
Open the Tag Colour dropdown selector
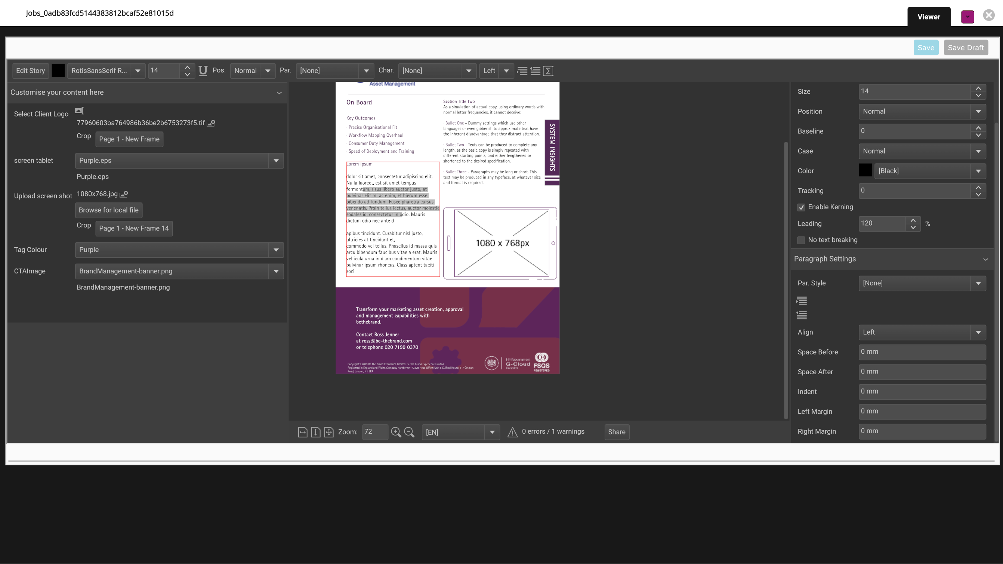[x=275, y=249]
